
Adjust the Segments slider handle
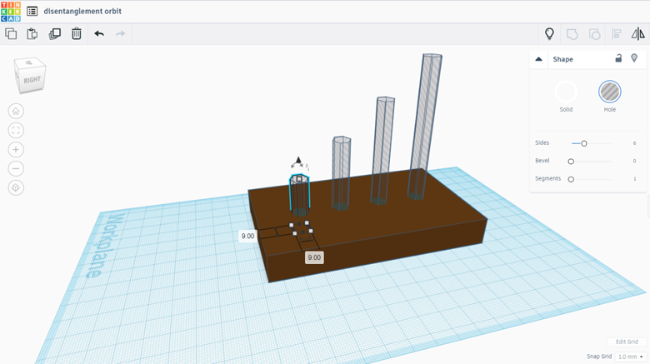(x=571, y=179)
